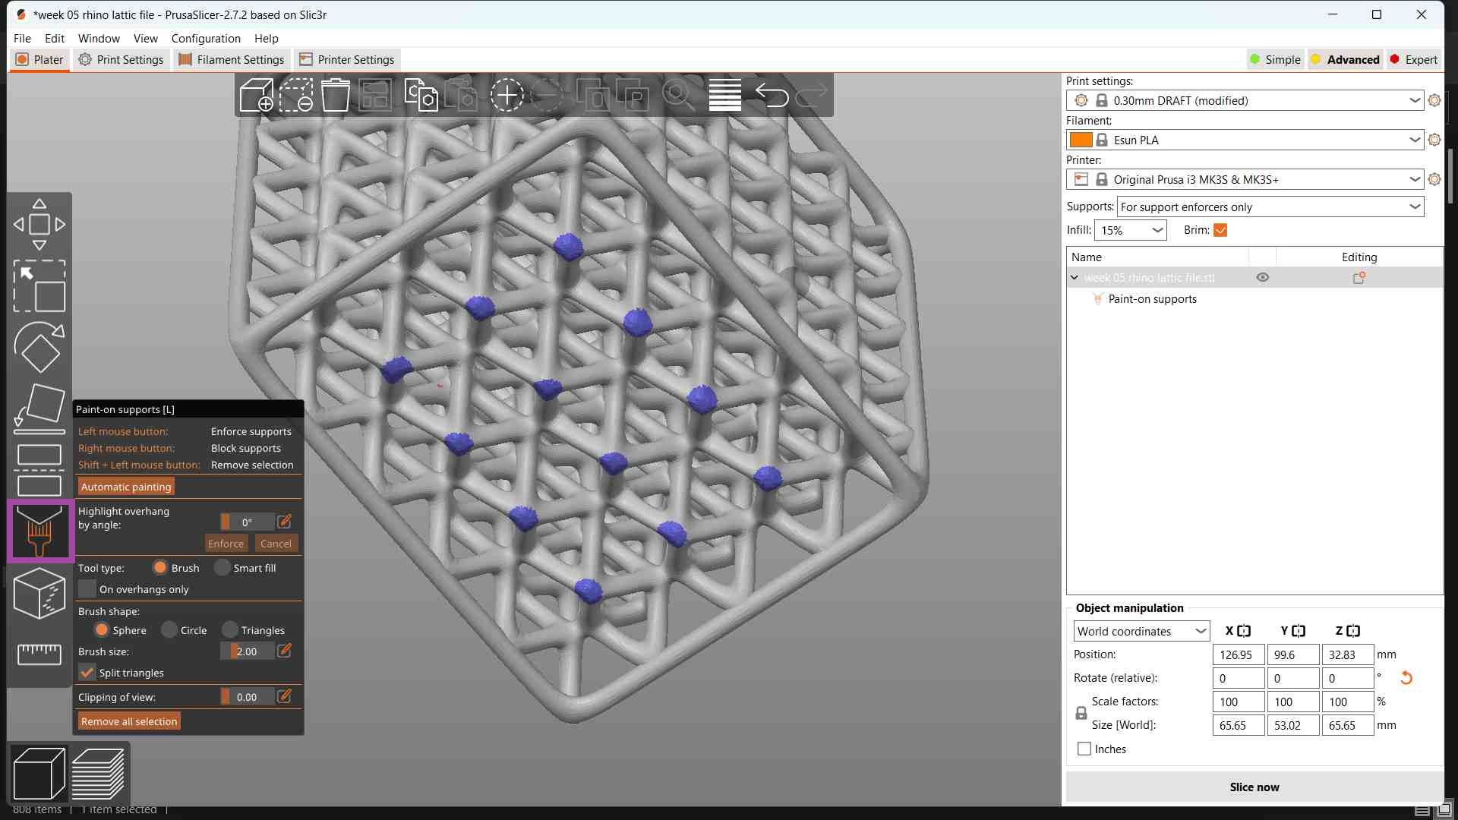Screen dimensions: 1458x820
Task: Hide the rhino lattice object via eye
Action: [1262, 278]
